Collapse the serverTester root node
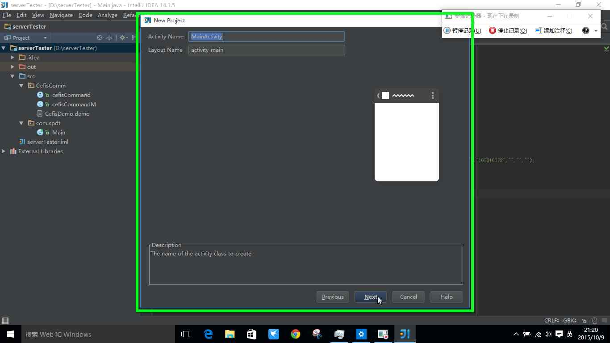Screen dimensions: 610x343 [x=4, y=48]
